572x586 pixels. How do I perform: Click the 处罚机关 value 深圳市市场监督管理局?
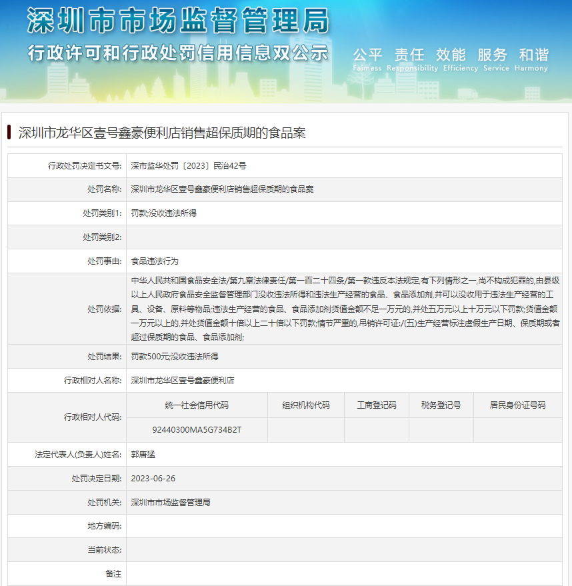pos(171,502)
